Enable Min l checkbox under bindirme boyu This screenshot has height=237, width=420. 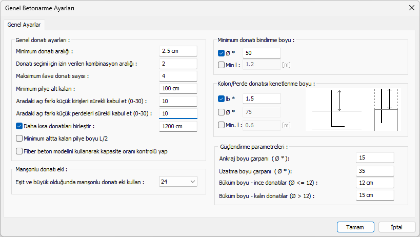[x=221, y=65]
